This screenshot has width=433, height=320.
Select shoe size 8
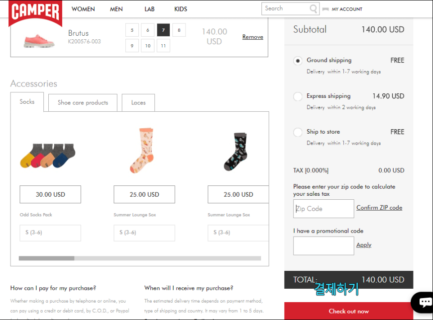179,30
